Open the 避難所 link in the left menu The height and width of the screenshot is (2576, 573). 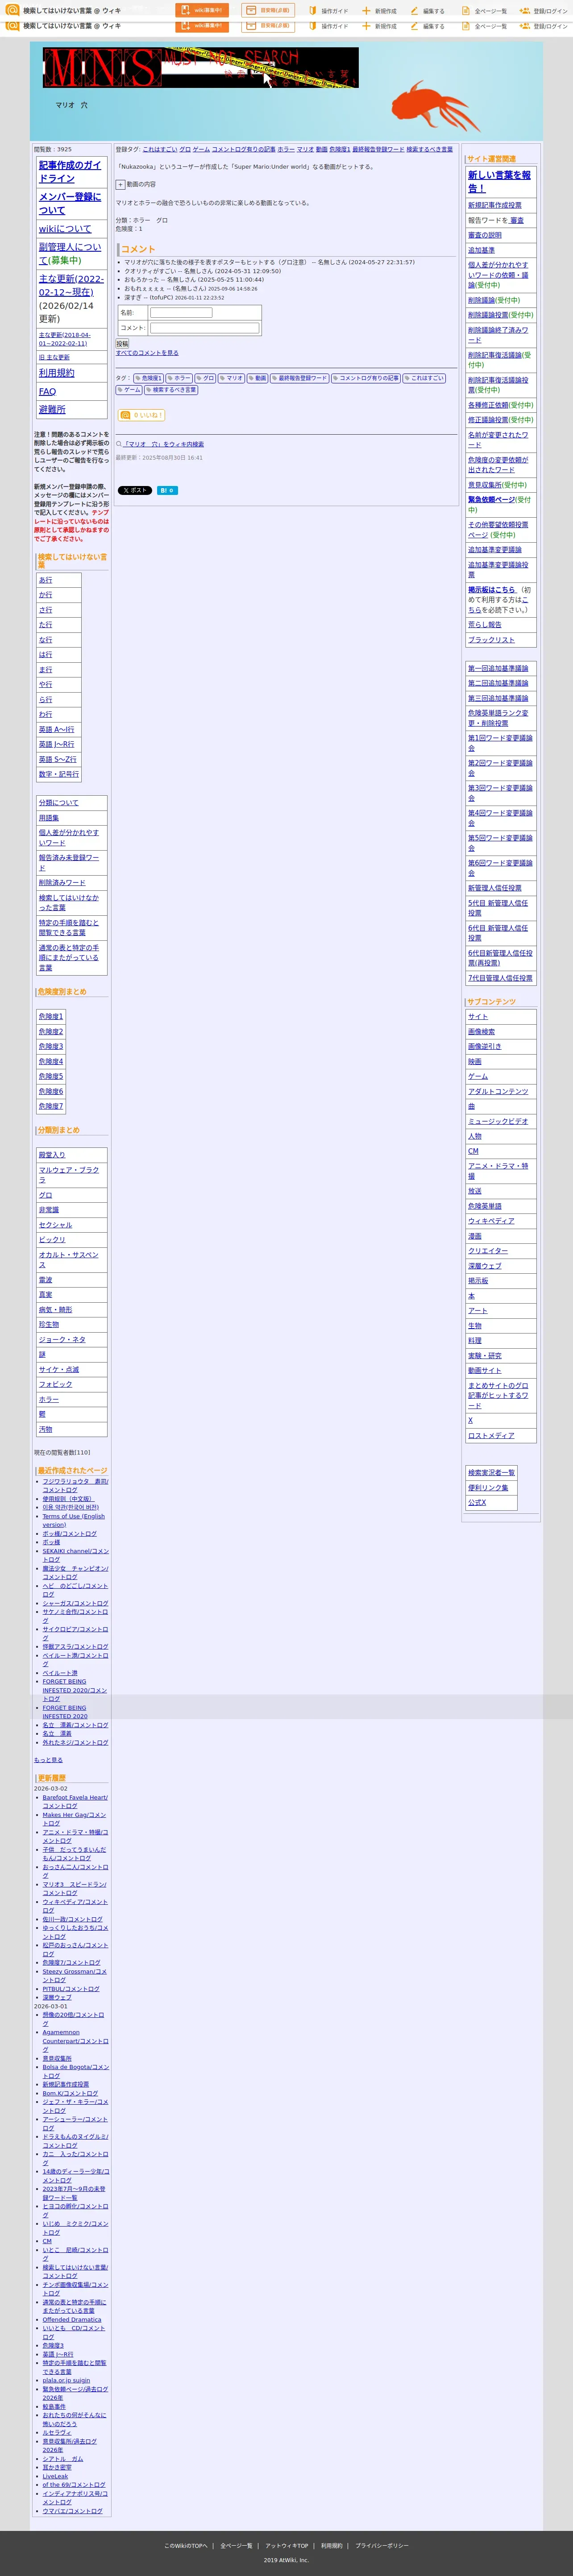[x=52, y=409]
